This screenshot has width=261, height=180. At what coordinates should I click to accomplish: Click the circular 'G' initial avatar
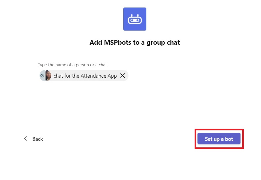coord(43,75)
